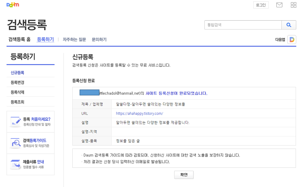Click the magnifier icon beside 검색등록가이드
The height and width of the screenshot is (187, 308).
pyautogui.click(x=16, y=143)
